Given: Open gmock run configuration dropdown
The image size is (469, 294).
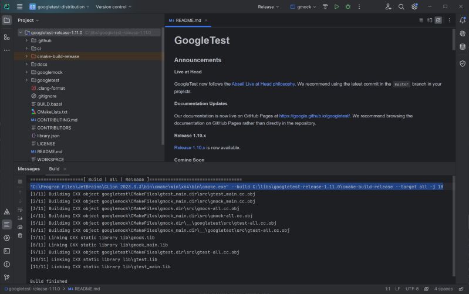Looking at the screenshot, I should (303, 6).
